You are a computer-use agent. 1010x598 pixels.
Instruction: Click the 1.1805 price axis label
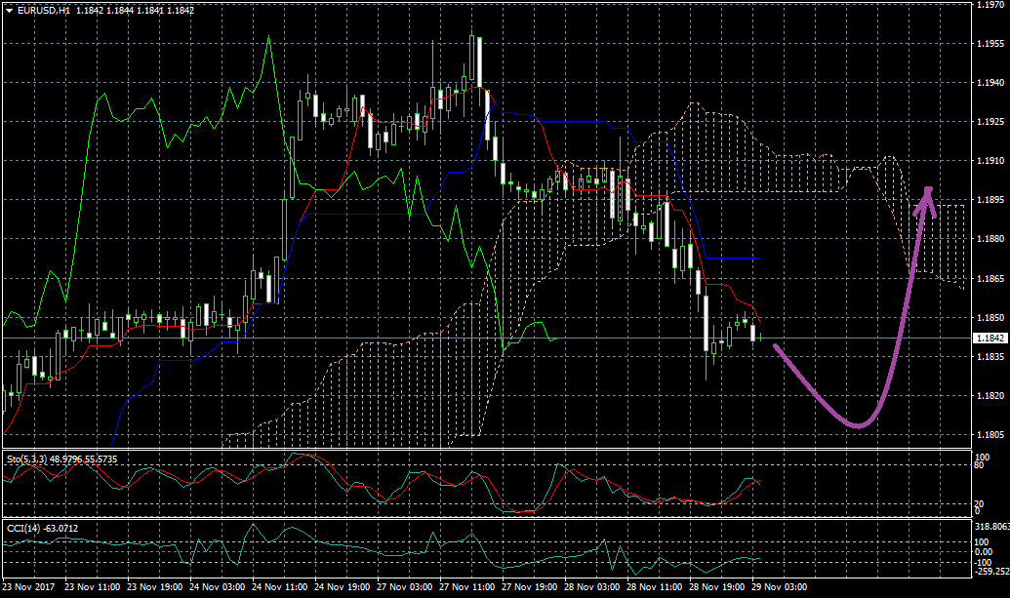pyautogui.click(x=990, y=435)
